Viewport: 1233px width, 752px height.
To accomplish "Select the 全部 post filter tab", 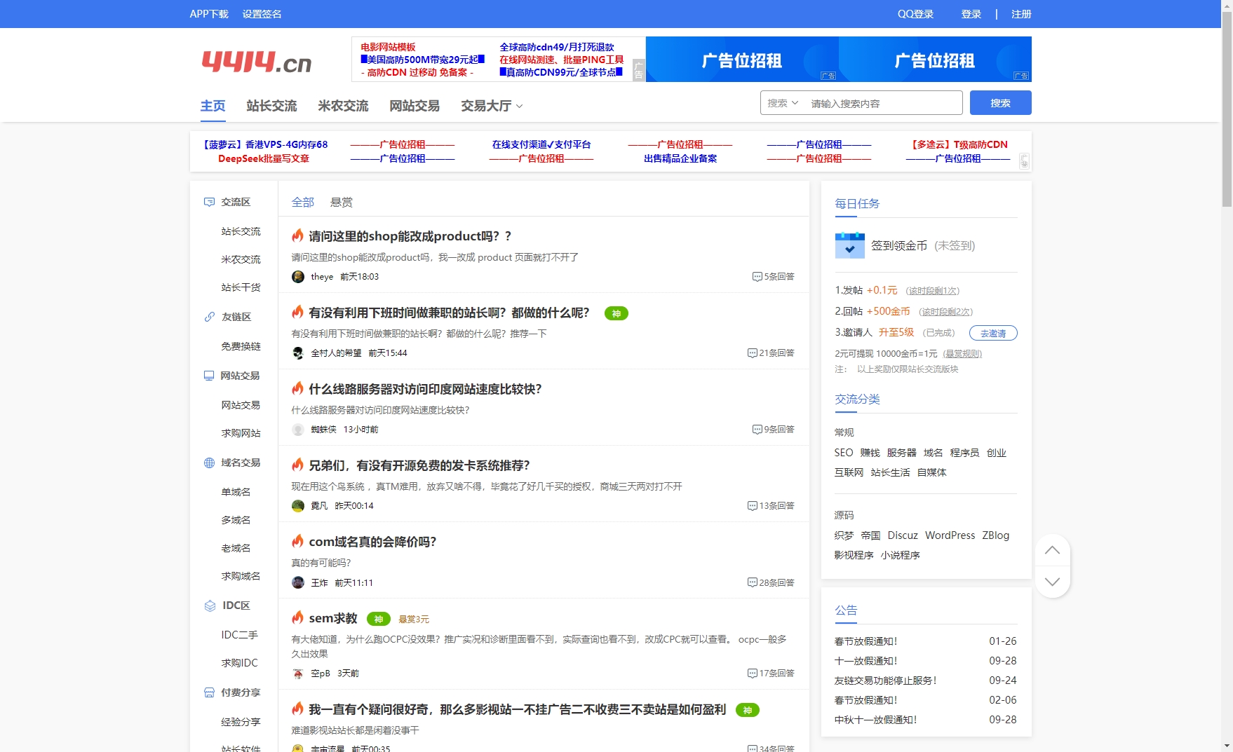I will coord(303,202).
